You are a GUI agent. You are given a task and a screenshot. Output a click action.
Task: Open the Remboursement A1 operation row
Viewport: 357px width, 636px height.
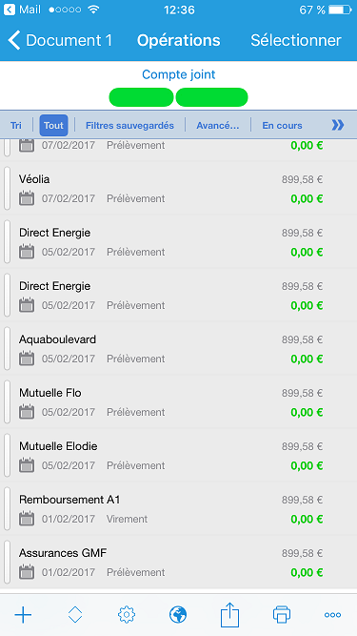(179, 509)
